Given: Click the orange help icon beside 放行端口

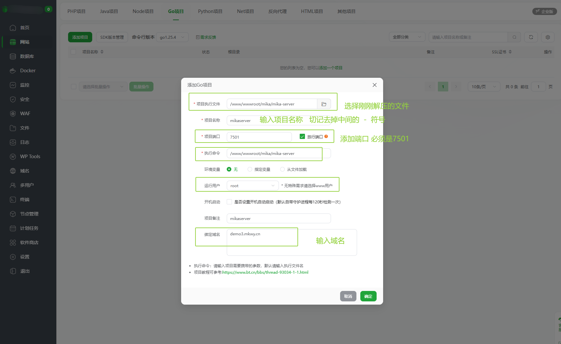Looking at the screenshot, I should 326,137.
